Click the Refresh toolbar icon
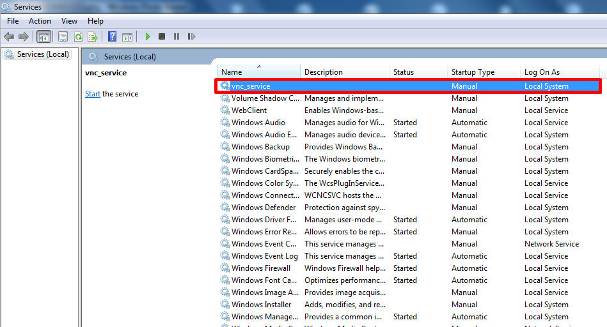This screenshot has height=327, width=607. (78, 37)
